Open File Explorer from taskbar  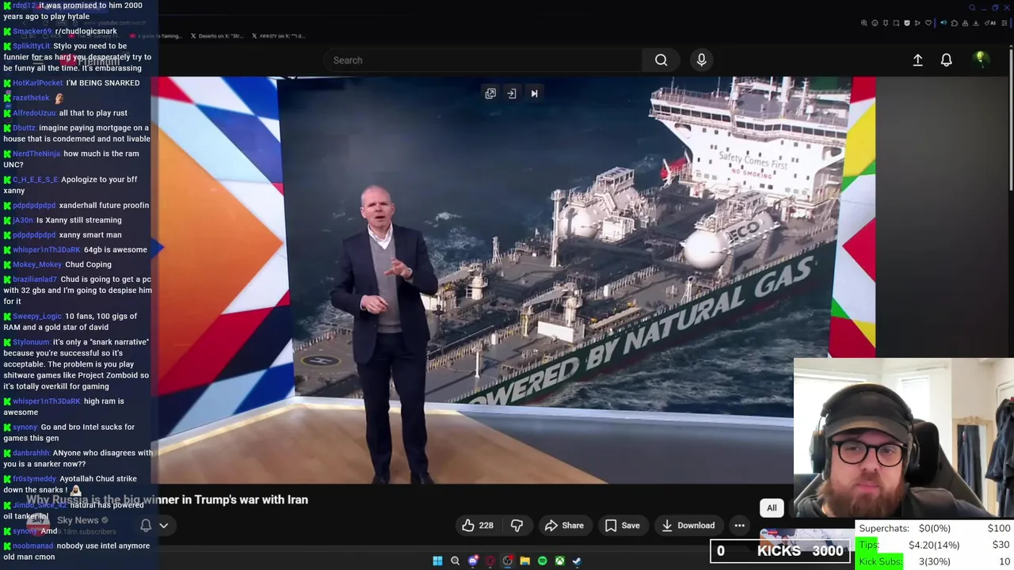[524, 560]
